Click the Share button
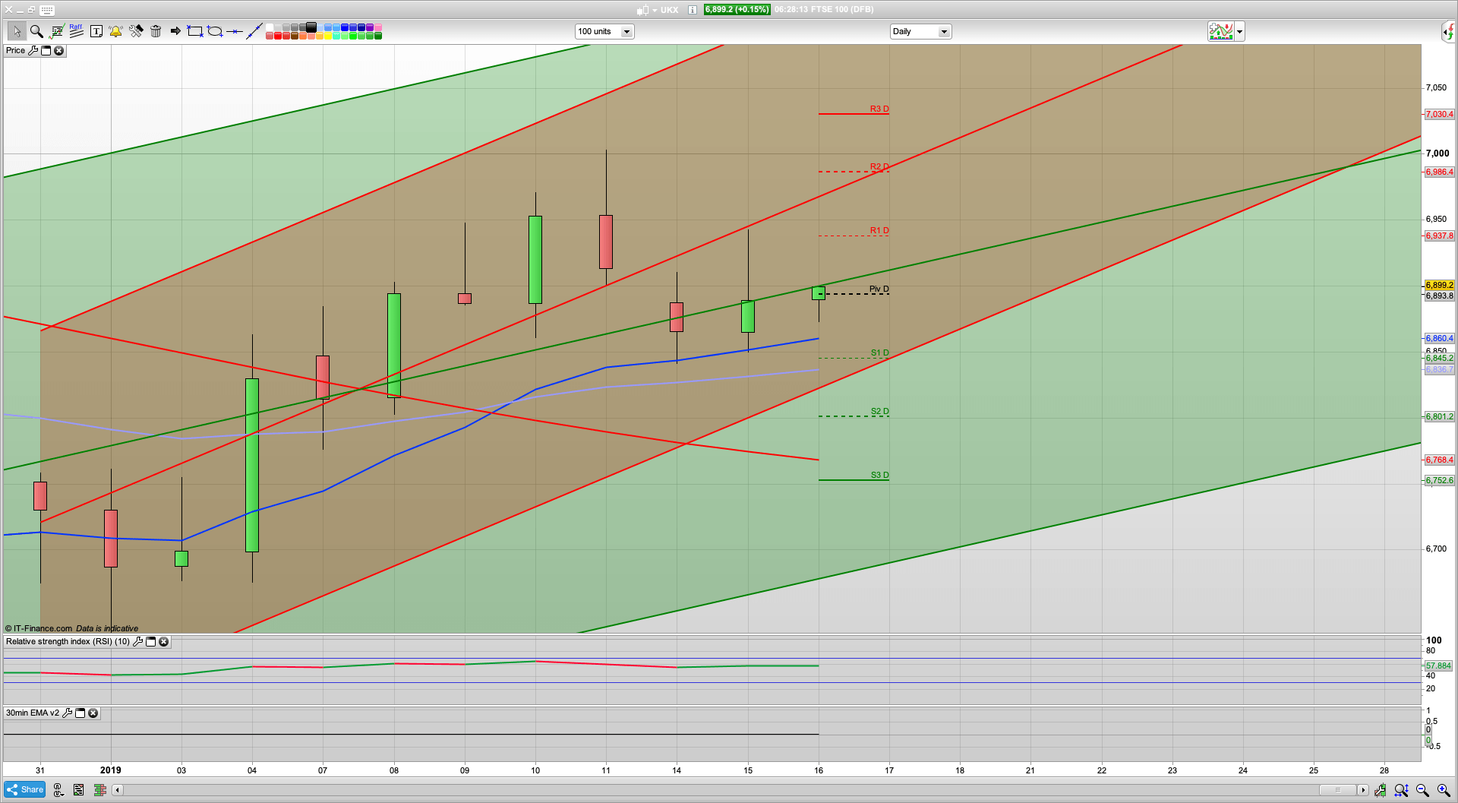The width and height of the screenshot is (1458, 803). 25,789
